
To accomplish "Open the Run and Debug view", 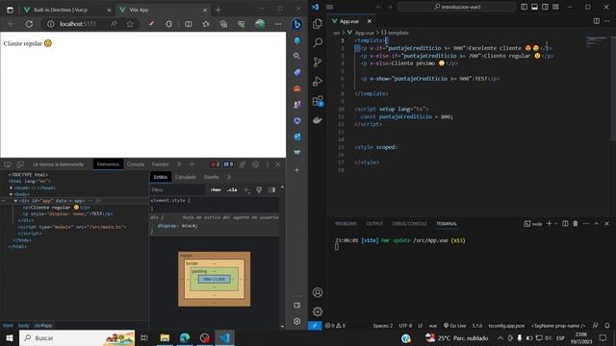I will (318, 81).
